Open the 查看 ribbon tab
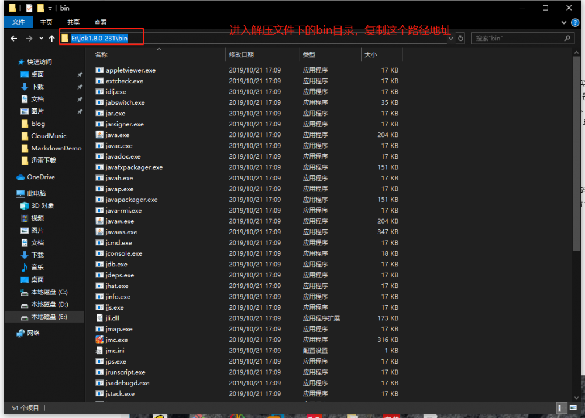This screenshot has height=418, width=585. (x=101, y=22)
